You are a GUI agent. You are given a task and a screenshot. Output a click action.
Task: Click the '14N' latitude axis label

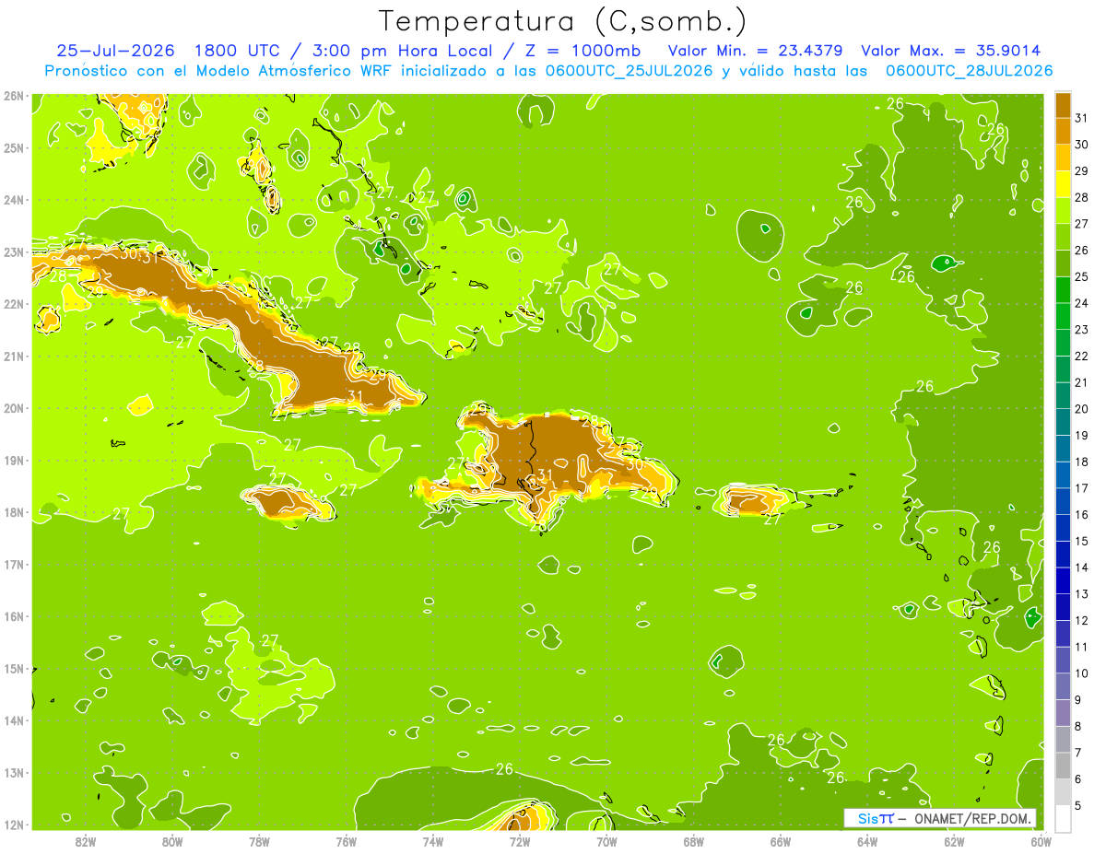coord(13,720)
